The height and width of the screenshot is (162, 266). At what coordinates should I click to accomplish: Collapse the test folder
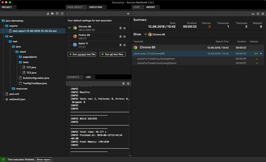(10, 41)
